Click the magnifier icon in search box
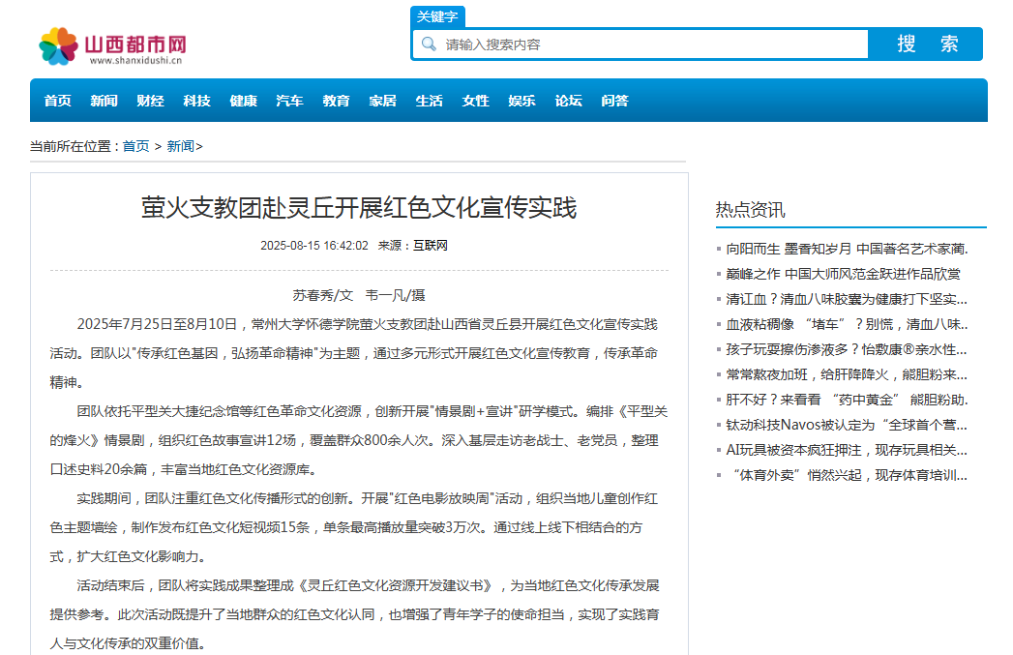This screenshot has height=655, width=1013. pyautogui.click(x=427, y=45)
